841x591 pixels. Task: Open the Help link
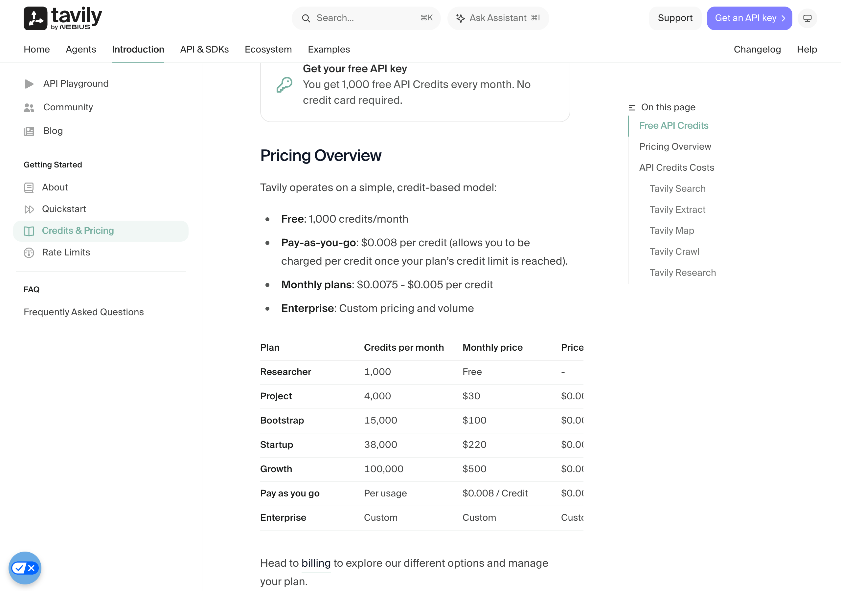click(x=807, y=50)
